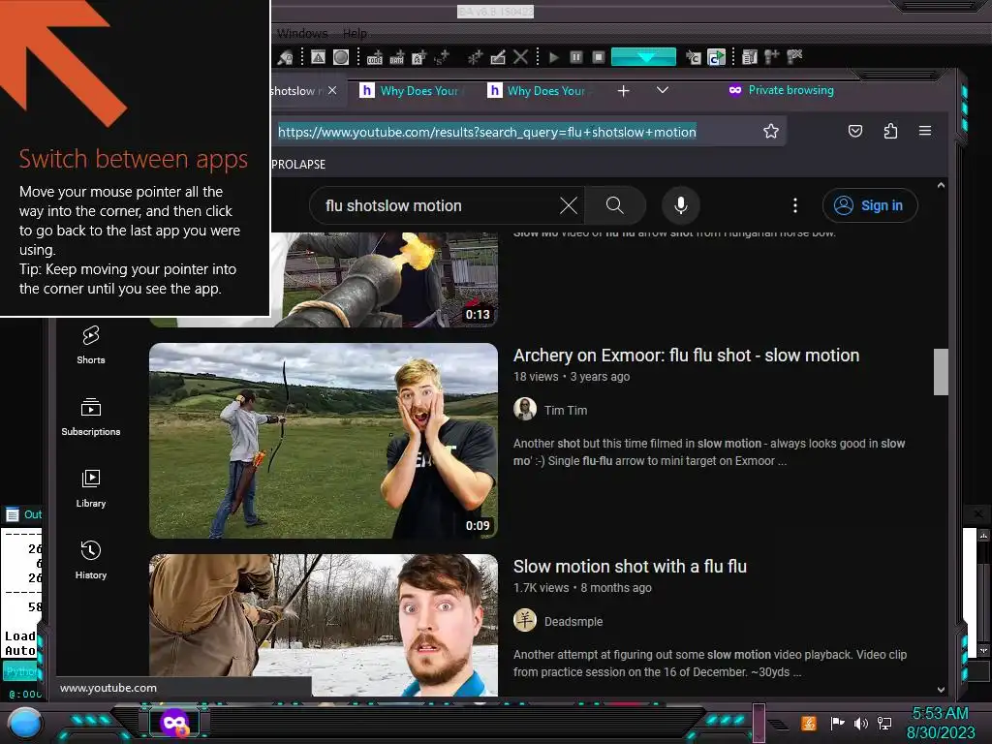The height and width of the screenshot is (744, 992).
Task: Click the YouTube URL in the address bar
Action: click(486, 132)
